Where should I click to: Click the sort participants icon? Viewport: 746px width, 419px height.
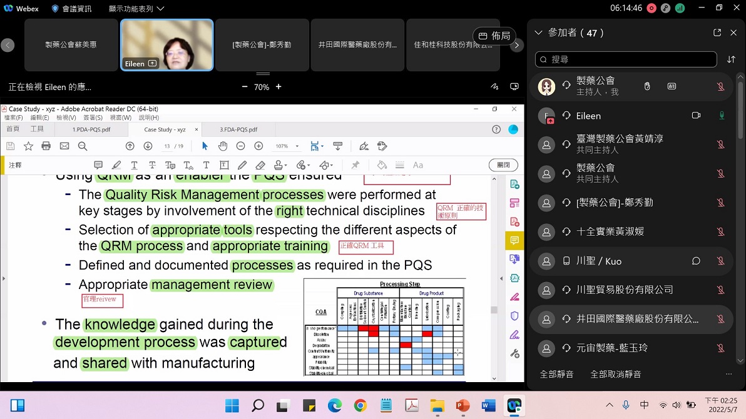pyautogui.click(x=731, y=59)
